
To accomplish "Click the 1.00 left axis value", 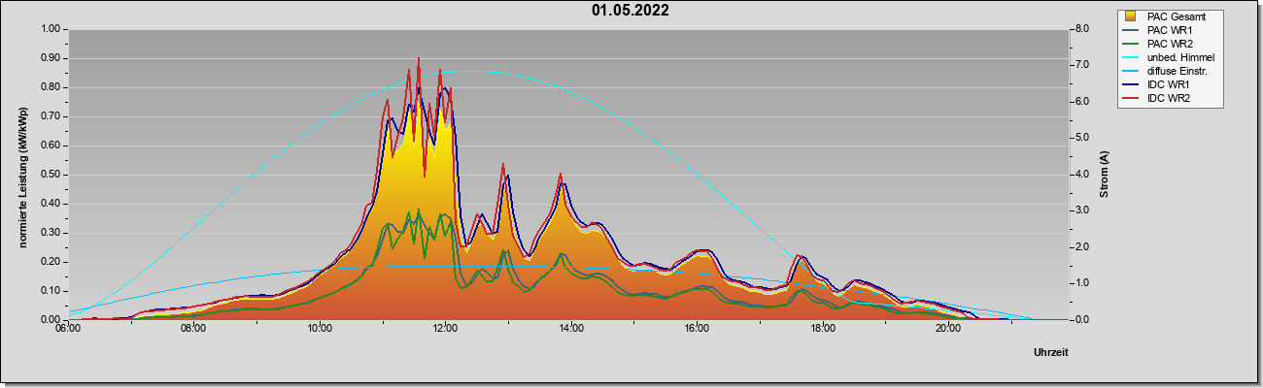I will point(51,29).
